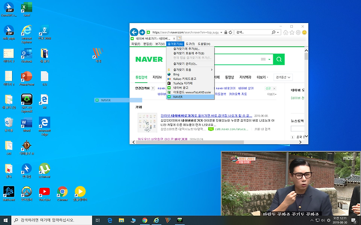The image size is (361, 225).
Task: Open the Internet Explorer desktop shortcut
Action: click(x=27, y=34)
